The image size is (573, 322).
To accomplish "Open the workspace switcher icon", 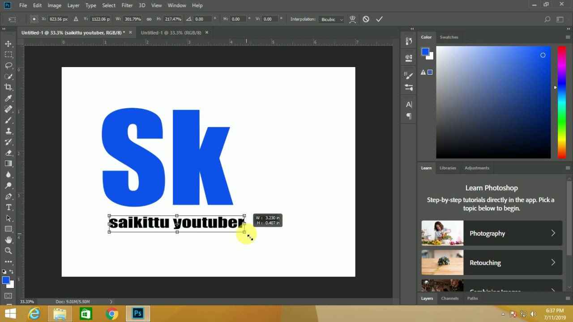I will [560, 19].
